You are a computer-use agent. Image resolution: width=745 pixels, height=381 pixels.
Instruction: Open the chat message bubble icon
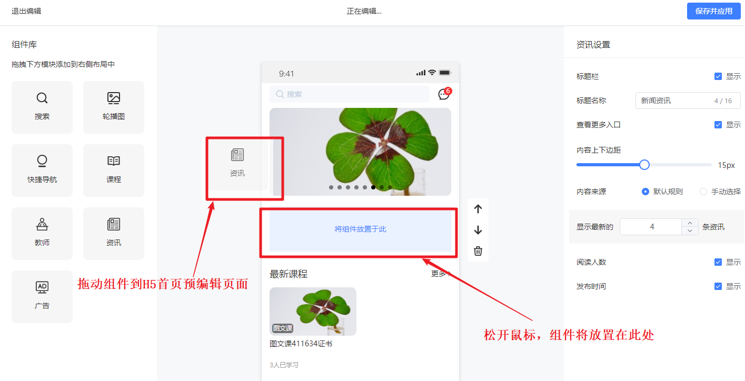click(444, 94)
